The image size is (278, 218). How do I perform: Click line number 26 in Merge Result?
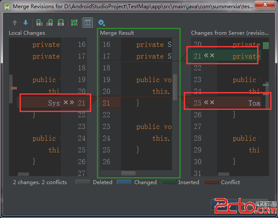[107, 162]
